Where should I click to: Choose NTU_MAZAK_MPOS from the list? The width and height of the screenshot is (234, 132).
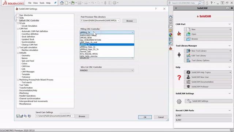(x=107, y=54)
